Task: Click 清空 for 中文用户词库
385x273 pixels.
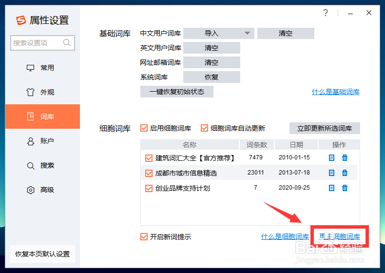Action: coord(286,33)
